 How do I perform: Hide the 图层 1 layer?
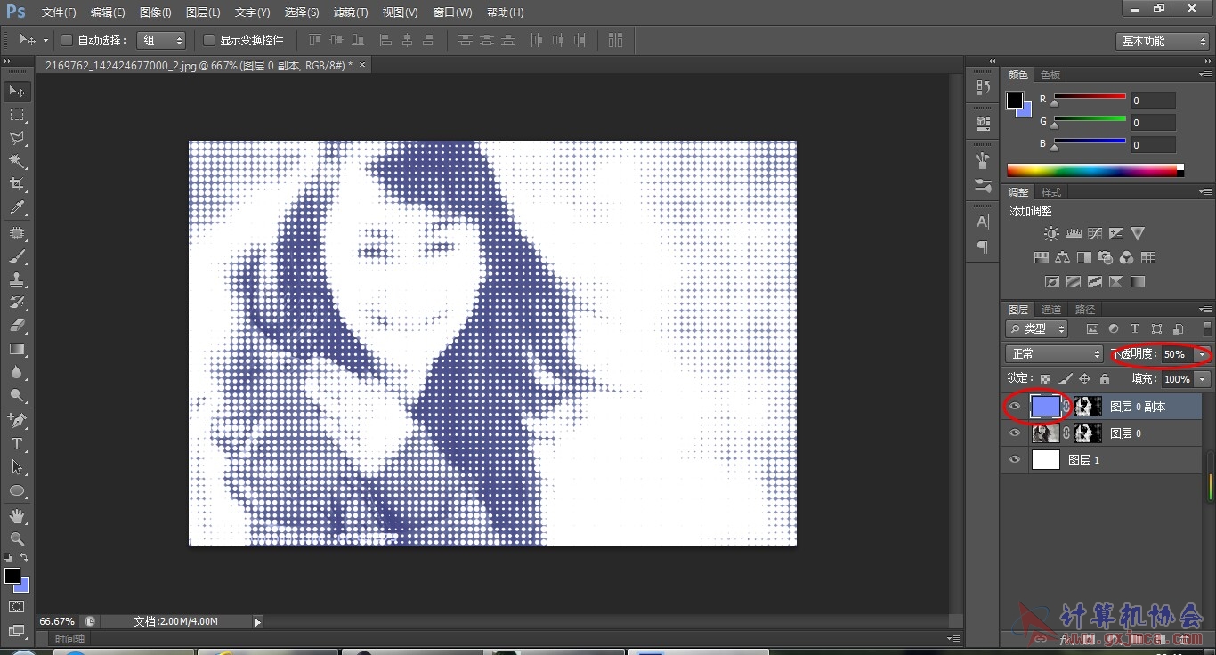click(1015, 460)
